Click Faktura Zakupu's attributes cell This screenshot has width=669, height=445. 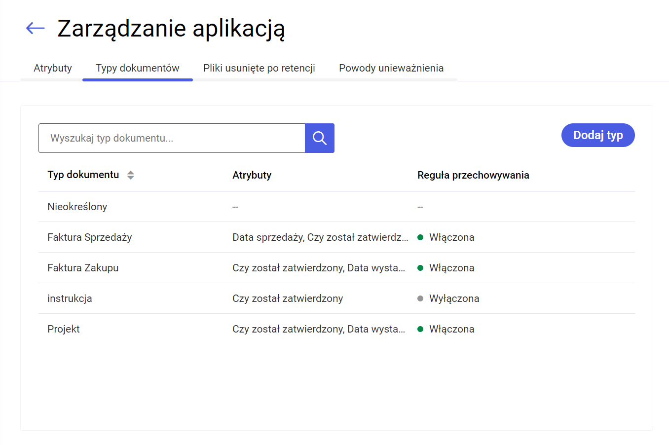click(319, 268)
